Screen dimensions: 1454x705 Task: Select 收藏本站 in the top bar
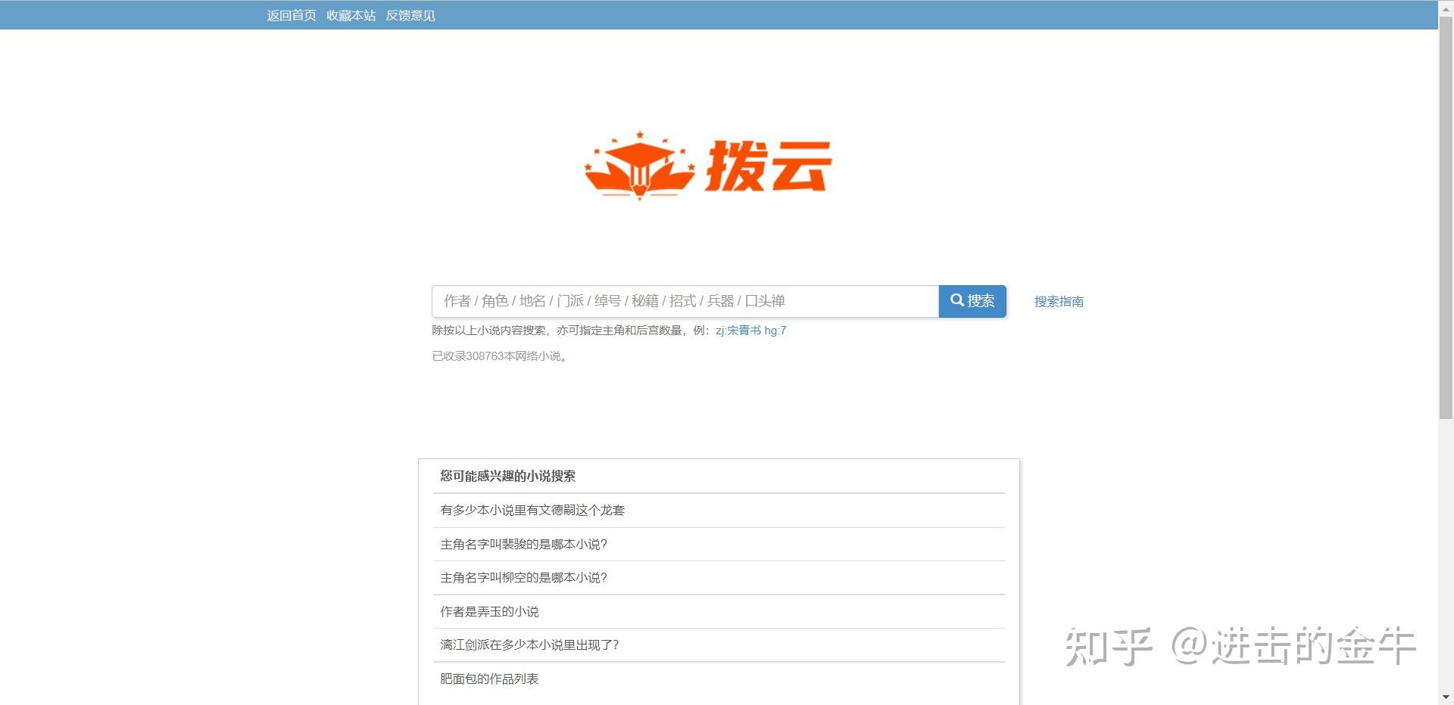[x=351, y=15]
